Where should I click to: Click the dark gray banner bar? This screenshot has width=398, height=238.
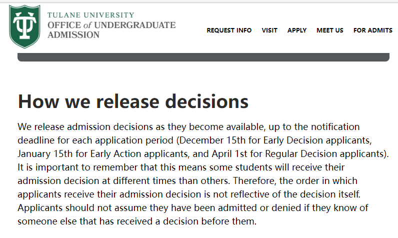[x=203, y=57]
